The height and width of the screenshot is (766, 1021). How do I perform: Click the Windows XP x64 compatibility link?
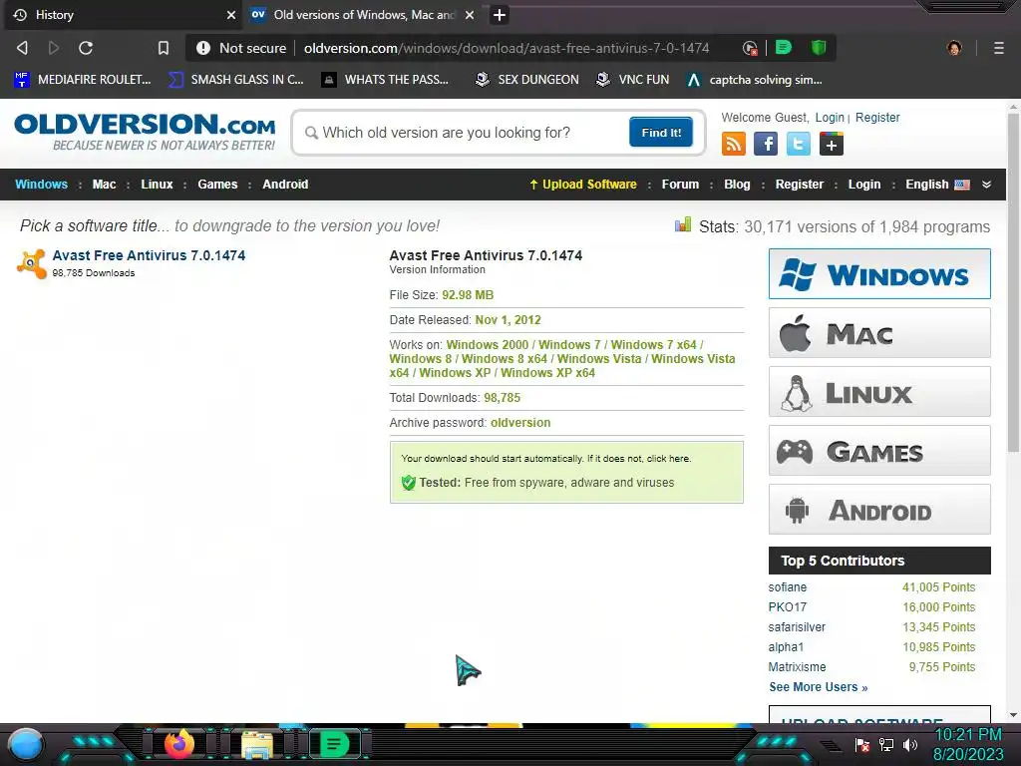pyautogui.click(x=547, y=373)
